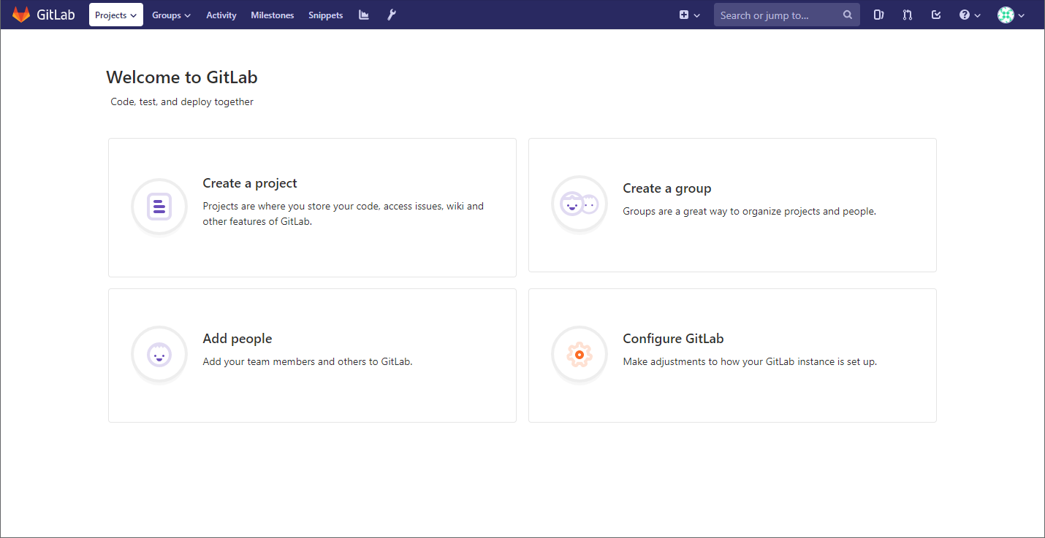The image size is (1045, 538).
Task: Focus the Search or jump to field
Action: 778,15
